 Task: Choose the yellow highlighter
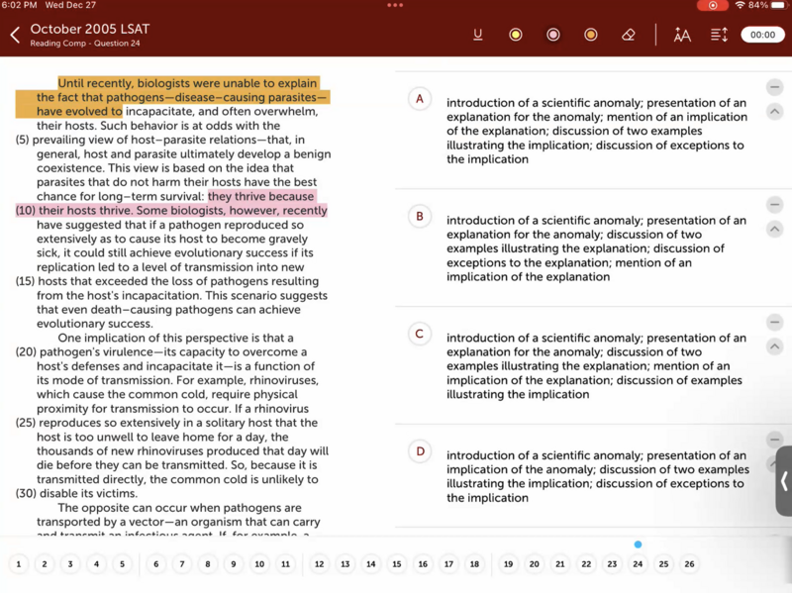tap(516, 35)
